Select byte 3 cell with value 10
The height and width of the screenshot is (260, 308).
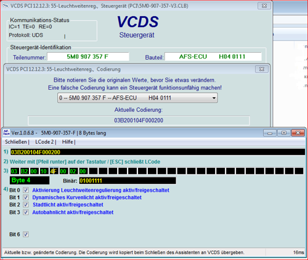tap(44, 171)
